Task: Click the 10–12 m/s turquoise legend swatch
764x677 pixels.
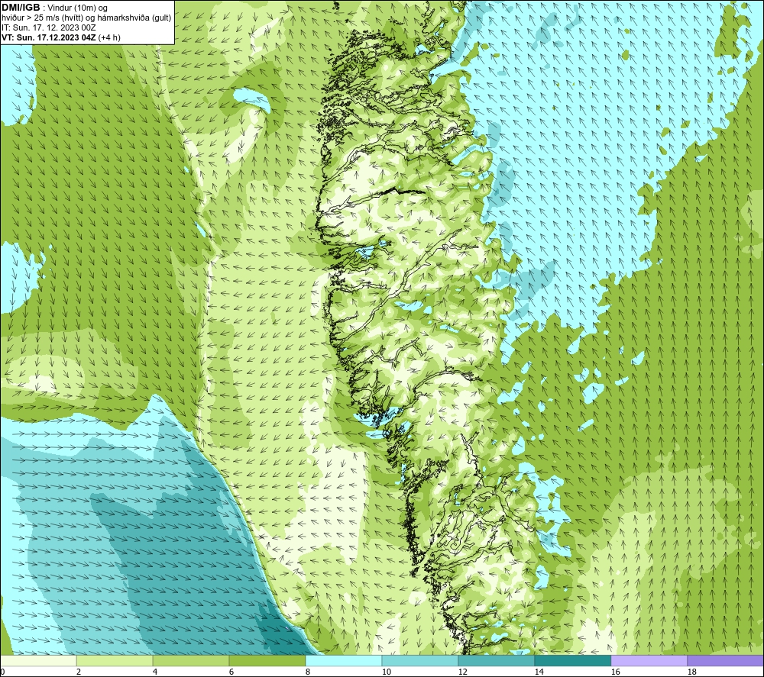Action: [x=420, y=660]
